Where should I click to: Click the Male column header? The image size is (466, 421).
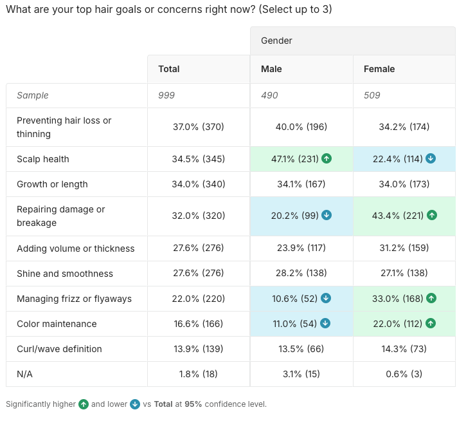271,69
